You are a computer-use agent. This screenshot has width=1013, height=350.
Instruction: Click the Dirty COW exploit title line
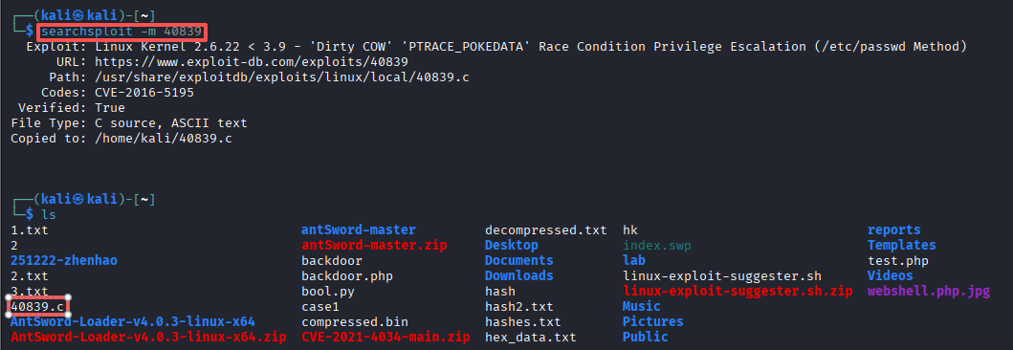point(531,47)
